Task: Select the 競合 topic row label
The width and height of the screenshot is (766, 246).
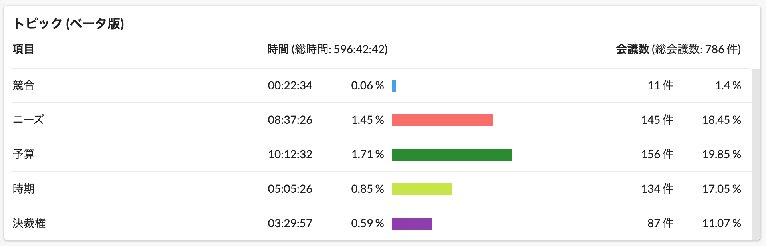Action: [x=24, y=85]
